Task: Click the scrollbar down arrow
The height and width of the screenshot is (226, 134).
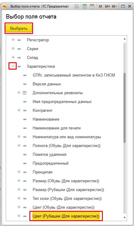Action: pyautogui.click(x=125, y=217)
